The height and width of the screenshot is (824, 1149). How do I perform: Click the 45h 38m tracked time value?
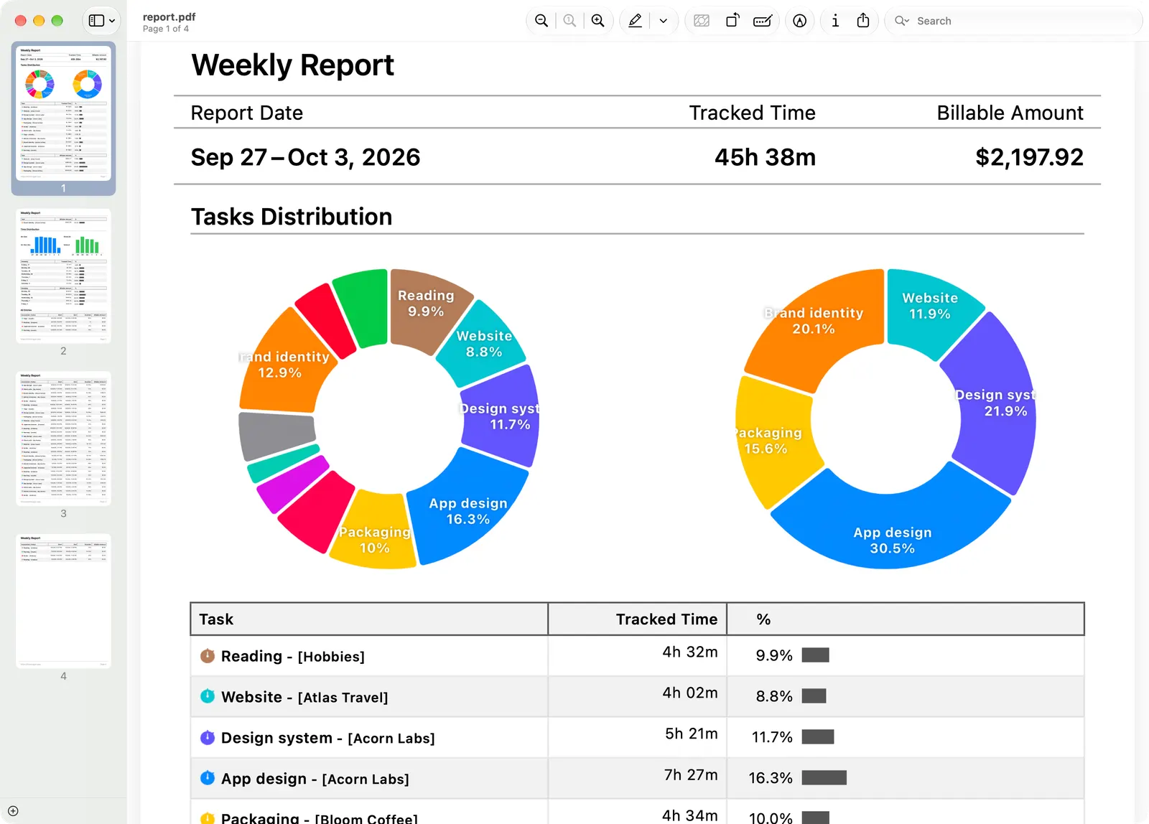pos(765,157)
